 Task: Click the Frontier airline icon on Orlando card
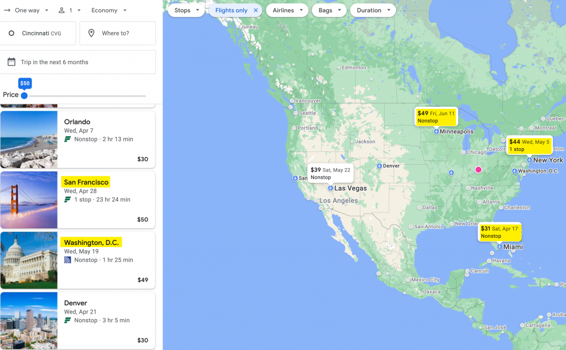pos(67,139)
